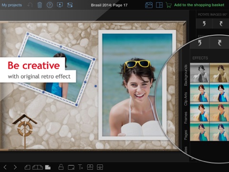Switch to single page view icon
This screenshot has width=229, height=172.
[x=28, y=167]
